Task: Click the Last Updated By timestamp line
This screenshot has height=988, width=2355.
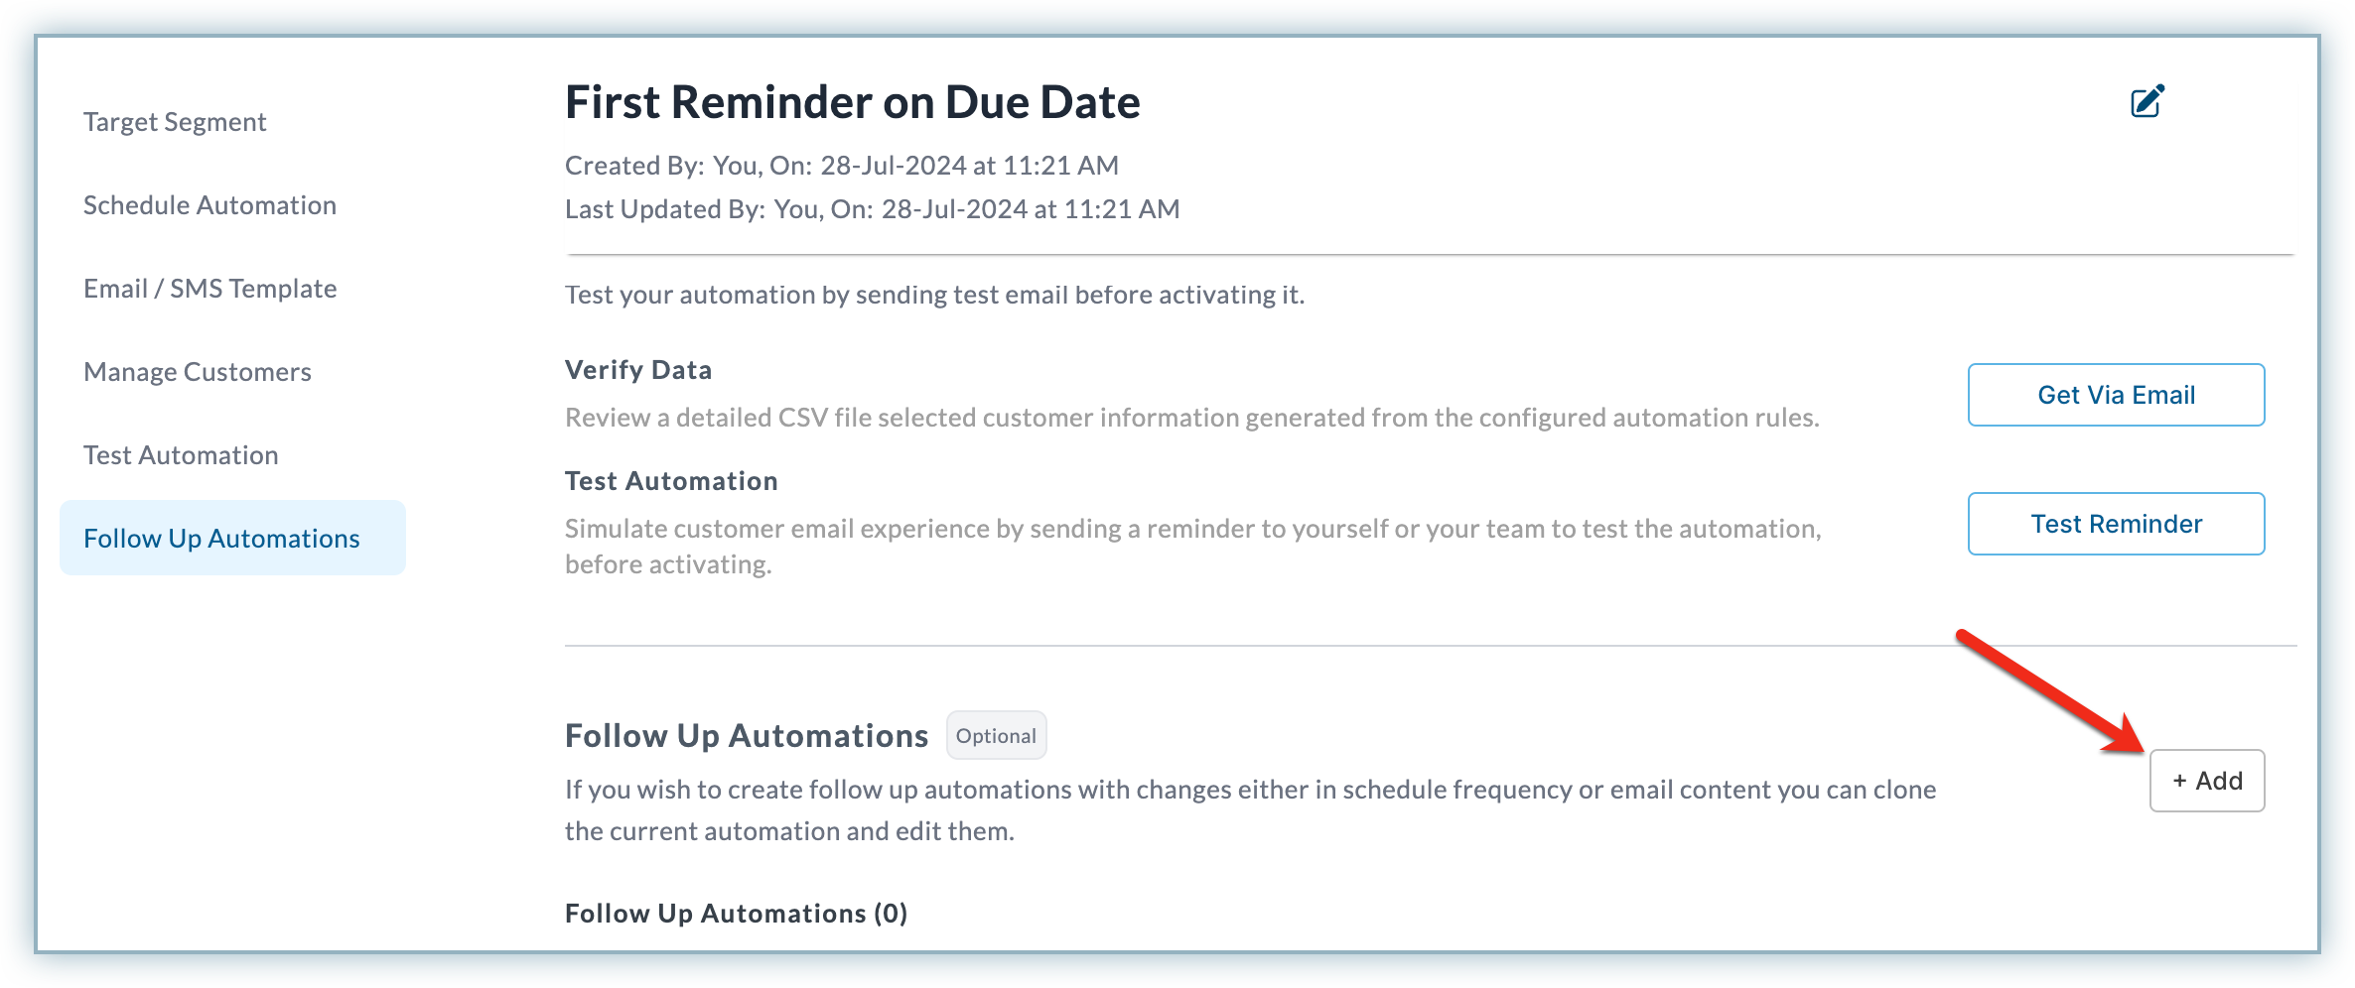Action: (x=872, y=209)
